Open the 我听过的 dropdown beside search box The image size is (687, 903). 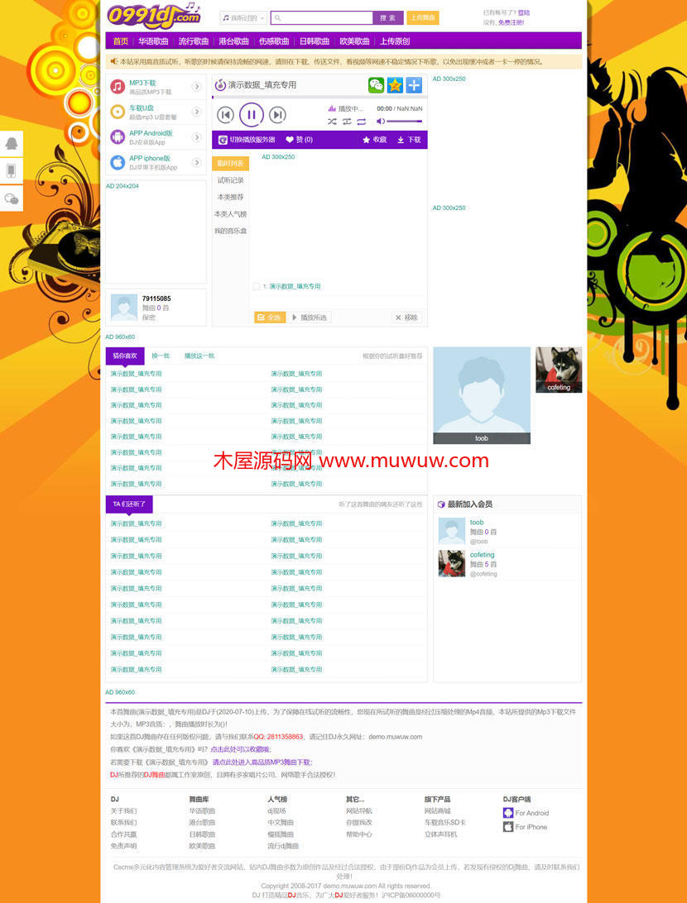coord(243,18)
